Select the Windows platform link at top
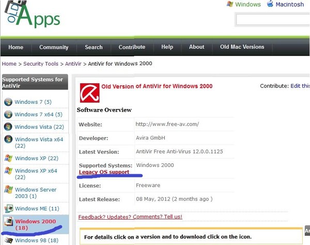 tap(248, 4)
